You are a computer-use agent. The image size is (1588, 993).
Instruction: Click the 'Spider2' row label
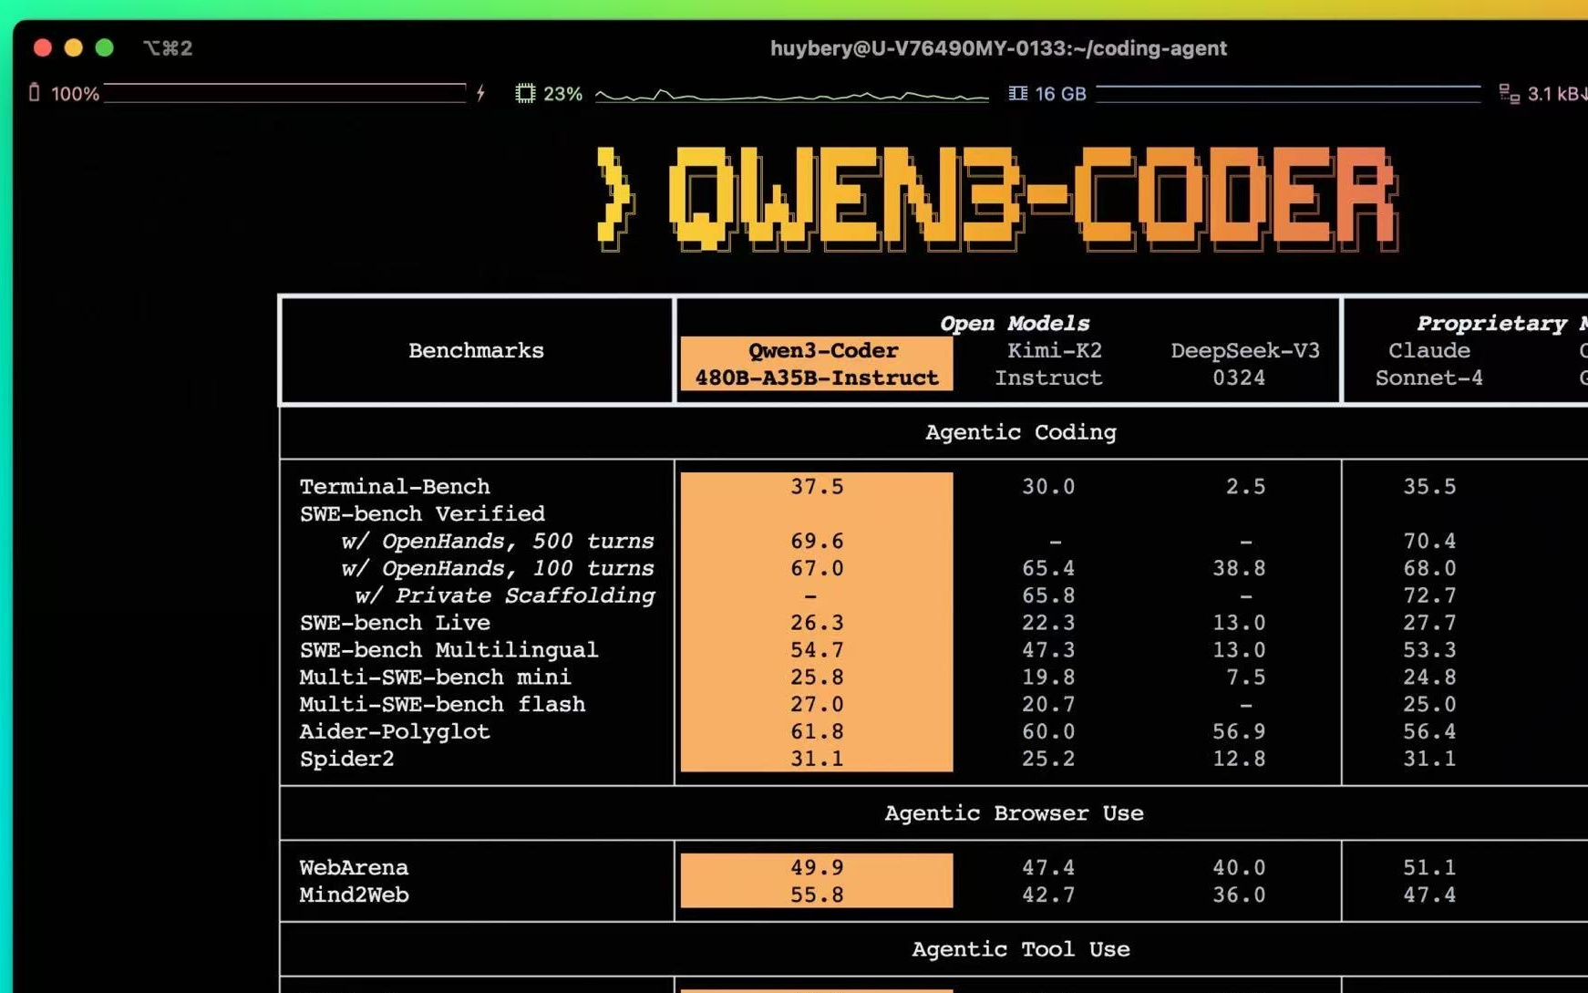coord(347,759)
